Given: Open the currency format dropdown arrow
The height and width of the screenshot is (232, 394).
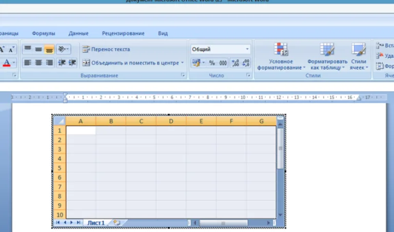Looking at the screenshot, I should 204,63.
